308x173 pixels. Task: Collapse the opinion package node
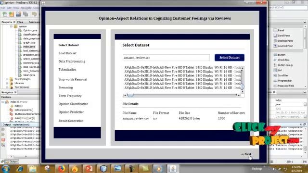click(x=12, y=26)
